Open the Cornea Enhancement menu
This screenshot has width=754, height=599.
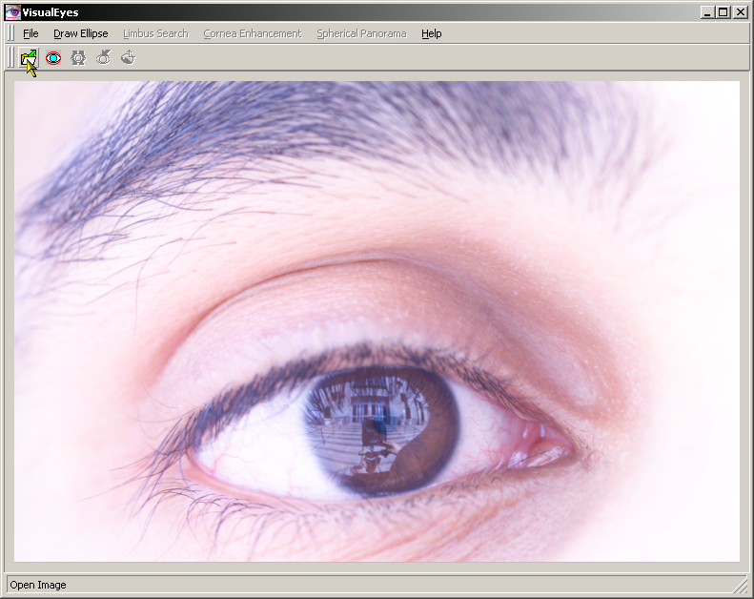(x=253, y=33)
